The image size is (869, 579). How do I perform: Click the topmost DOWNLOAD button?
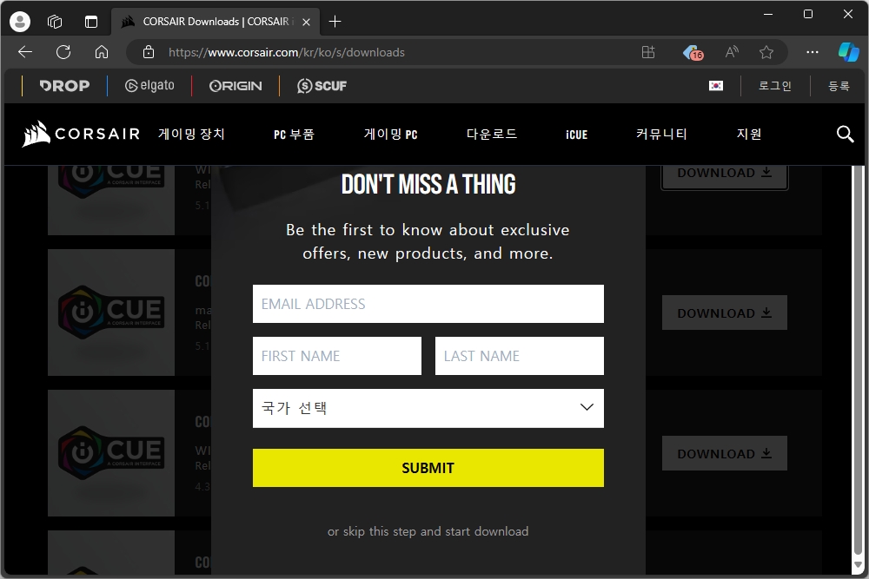tap(725, 176)
